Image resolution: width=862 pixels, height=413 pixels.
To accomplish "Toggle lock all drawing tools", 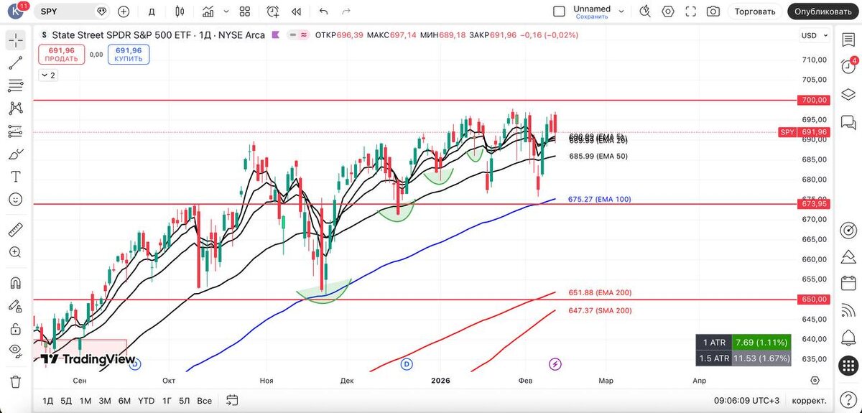I will 16,328.
